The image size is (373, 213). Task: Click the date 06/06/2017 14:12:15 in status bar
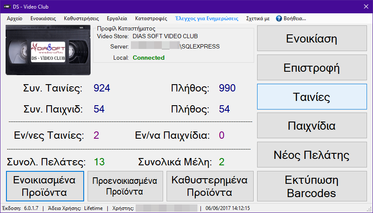point(227,208)
